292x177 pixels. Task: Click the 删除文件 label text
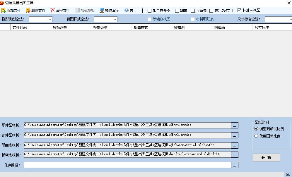click(38, 11)
